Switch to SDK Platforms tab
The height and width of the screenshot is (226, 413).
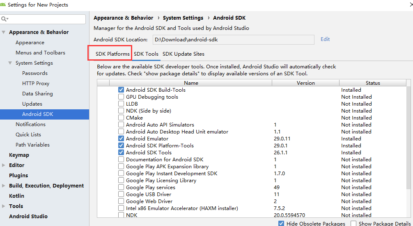pyautogui.click(x=113, y=54)
